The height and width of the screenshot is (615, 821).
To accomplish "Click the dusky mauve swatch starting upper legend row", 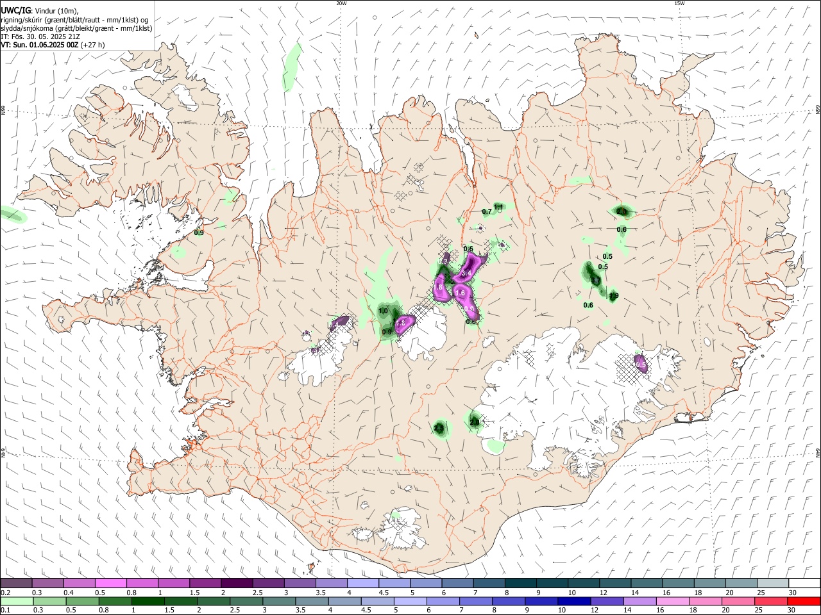I will point(16,583).
